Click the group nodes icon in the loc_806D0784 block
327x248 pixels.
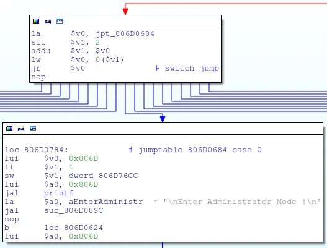[33, 129]
